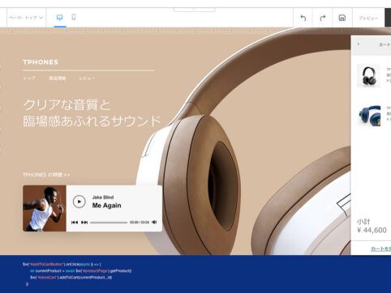Open the page selector dropdown

tap(26, 18)
